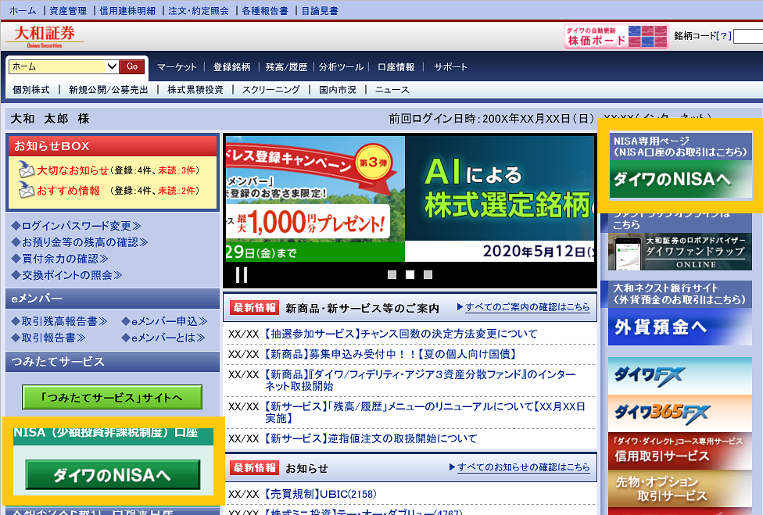Open the マーケット menu
The image size is (763, 515).
pos(177,67)
